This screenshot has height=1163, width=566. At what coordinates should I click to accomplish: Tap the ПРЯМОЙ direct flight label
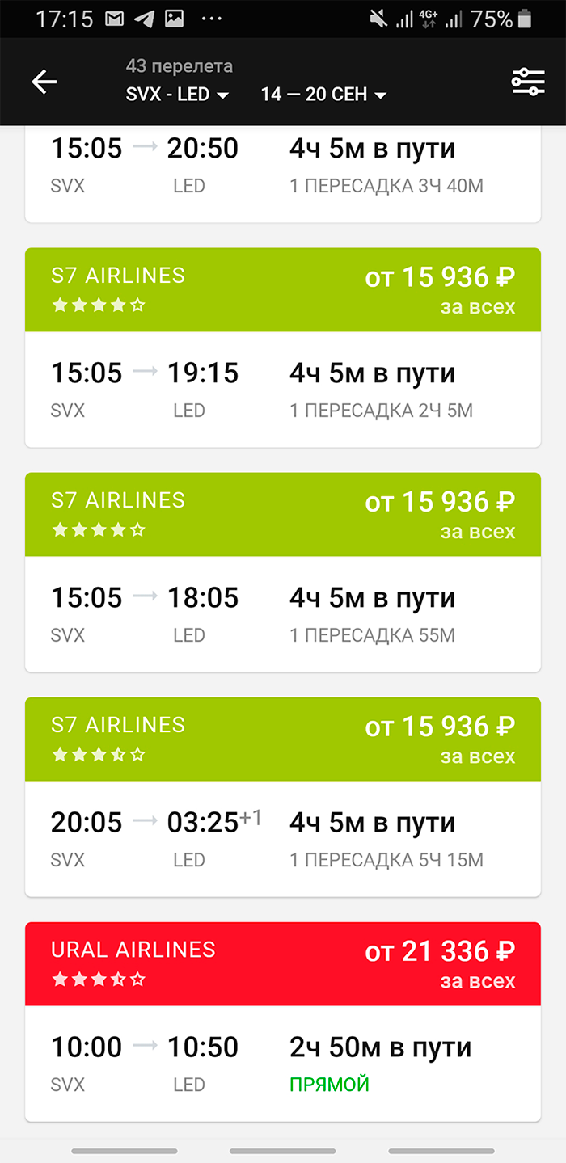click(329, 1084)
